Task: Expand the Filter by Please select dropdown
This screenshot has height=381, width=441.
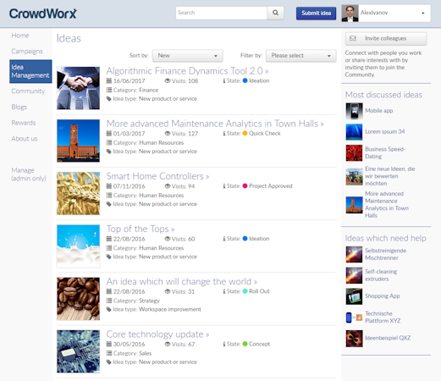Action: click(301, 56)
